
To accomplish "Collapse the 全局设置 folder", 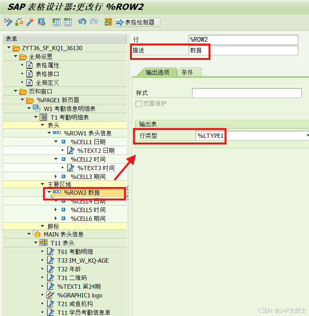I will click(x=15, y=56).
